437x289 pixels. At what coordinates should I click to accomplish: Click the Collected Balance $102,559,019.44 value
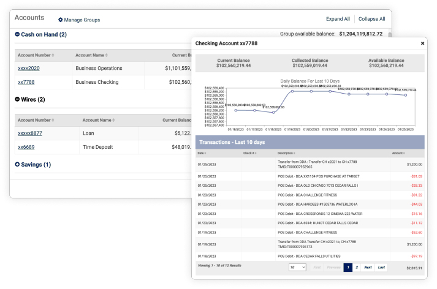310,66
